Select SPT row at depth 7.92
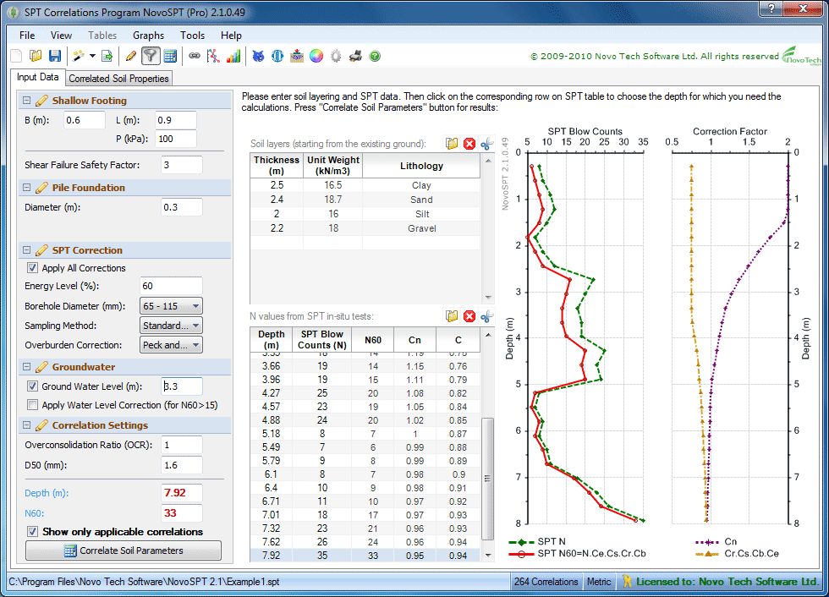Viewport: 829px width, 597px height. coord(365,556)
